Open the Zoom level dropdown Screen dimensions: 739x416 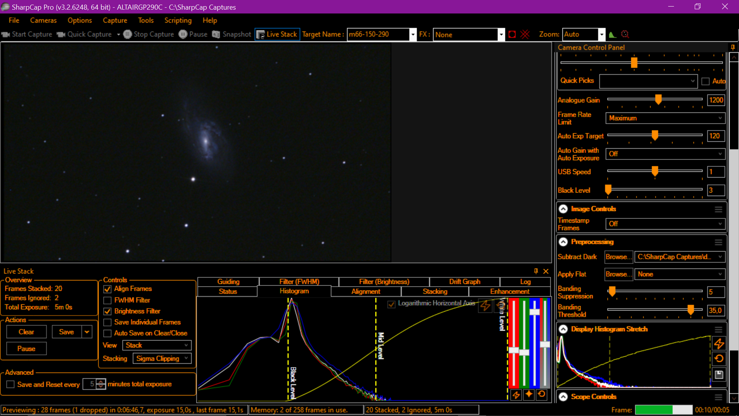tap(602, 35)
